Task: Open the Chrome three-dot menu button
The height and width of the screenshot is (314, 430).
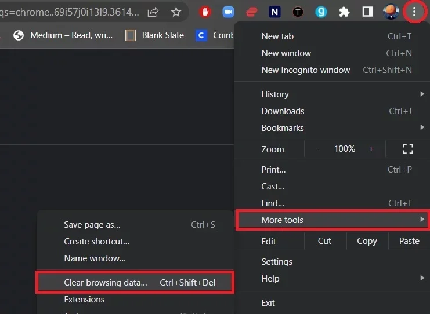Action: (414, 12)
